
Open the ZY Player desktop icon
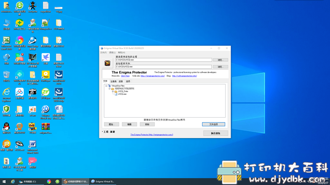coord(46,94)
